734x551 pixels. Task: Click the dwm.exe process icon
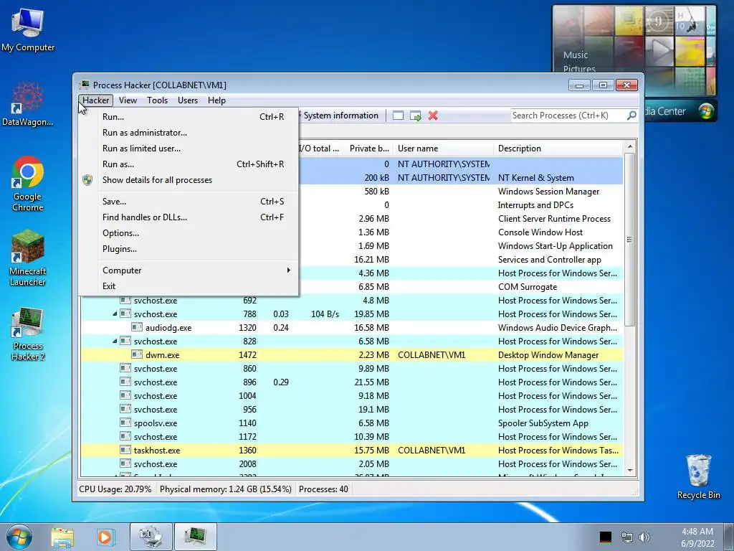tap(137, 354)
